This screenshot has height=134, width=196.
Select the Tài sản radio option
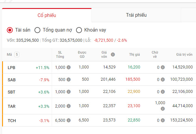(x=10, y=30)
